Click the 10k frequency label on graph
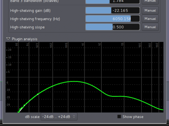 (x=140, y=45)
